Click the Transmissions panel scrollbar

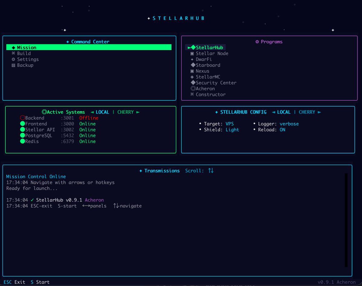pos(346,220)
